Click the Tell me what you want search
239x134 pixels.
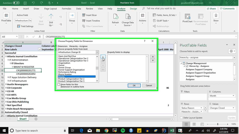point(161,9)
